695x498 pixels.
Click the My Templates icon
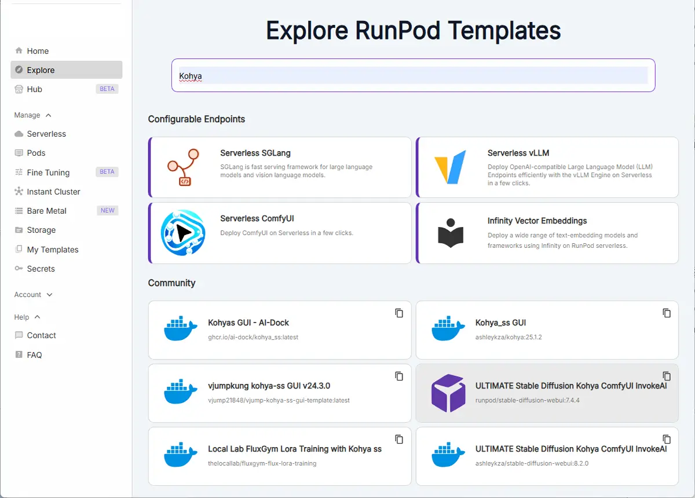19,250
